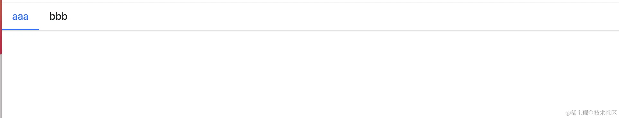Click the white area left of the watermark
The image size is (619, 118).
point(530,113)
